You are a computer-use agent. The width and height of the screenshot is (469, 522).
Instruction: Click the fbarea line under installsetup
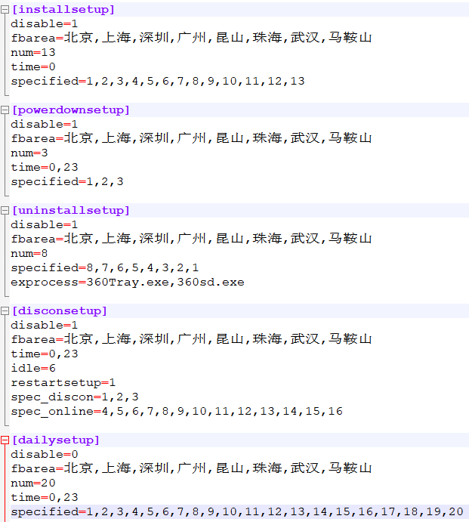[x=191, y=38]
